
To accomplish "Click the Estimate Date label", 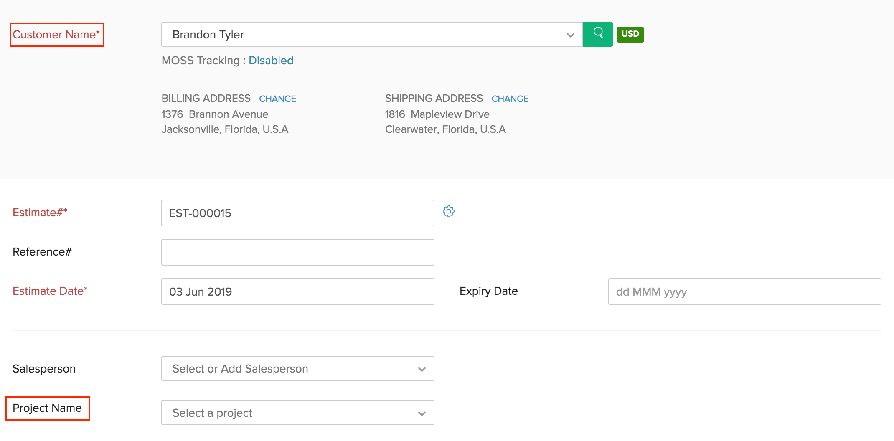I will (50, 291).
